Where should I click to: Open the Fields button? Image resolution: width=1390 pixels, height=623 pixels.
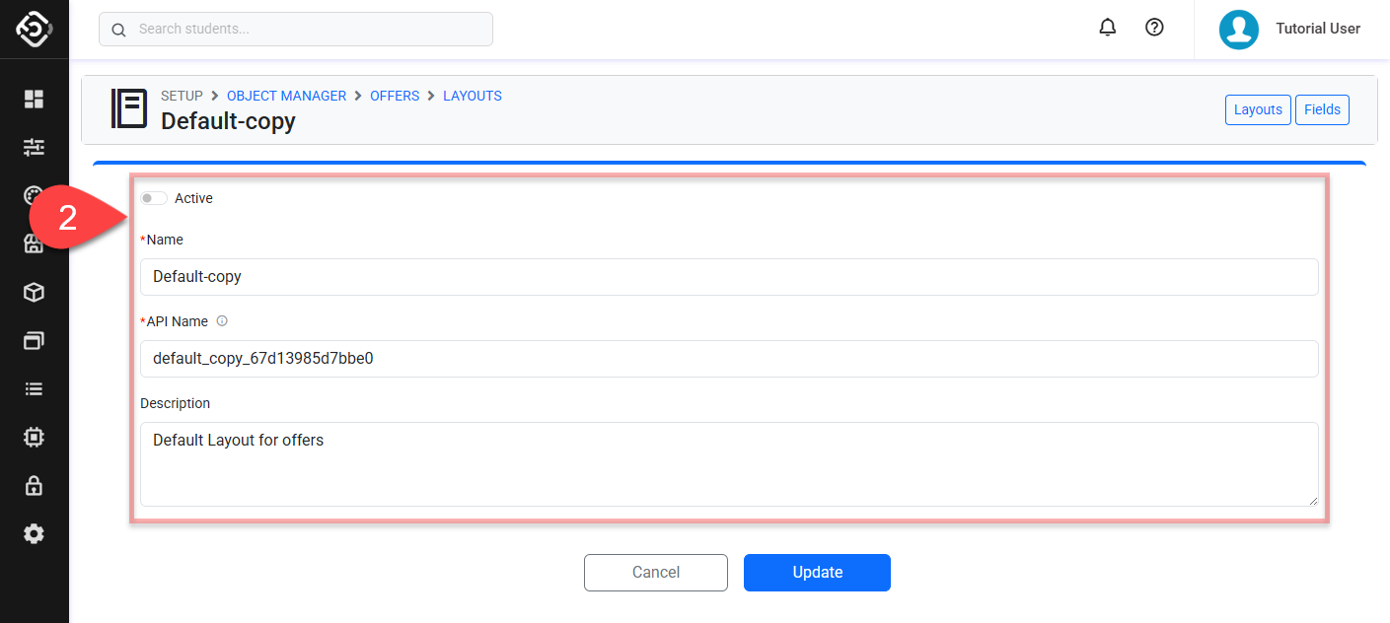tap(1322, 109)
